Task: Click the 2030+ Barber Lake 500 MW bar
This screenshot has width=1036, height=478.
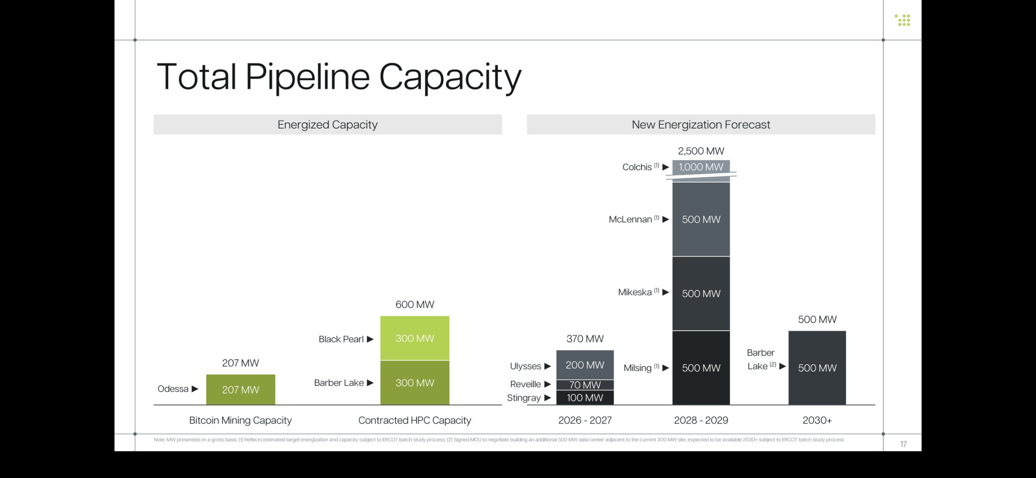Action: click(x=817, y=368)
